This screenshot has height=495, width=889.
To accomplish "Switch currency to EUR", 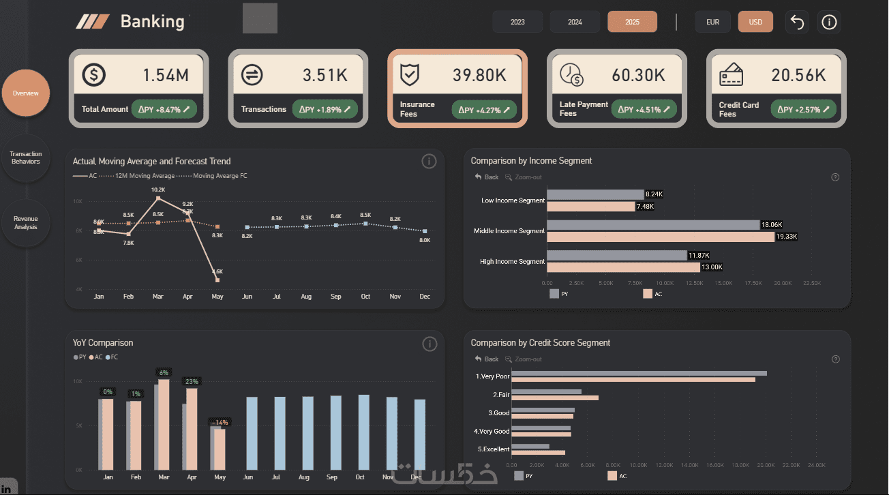I will [712, 22].
